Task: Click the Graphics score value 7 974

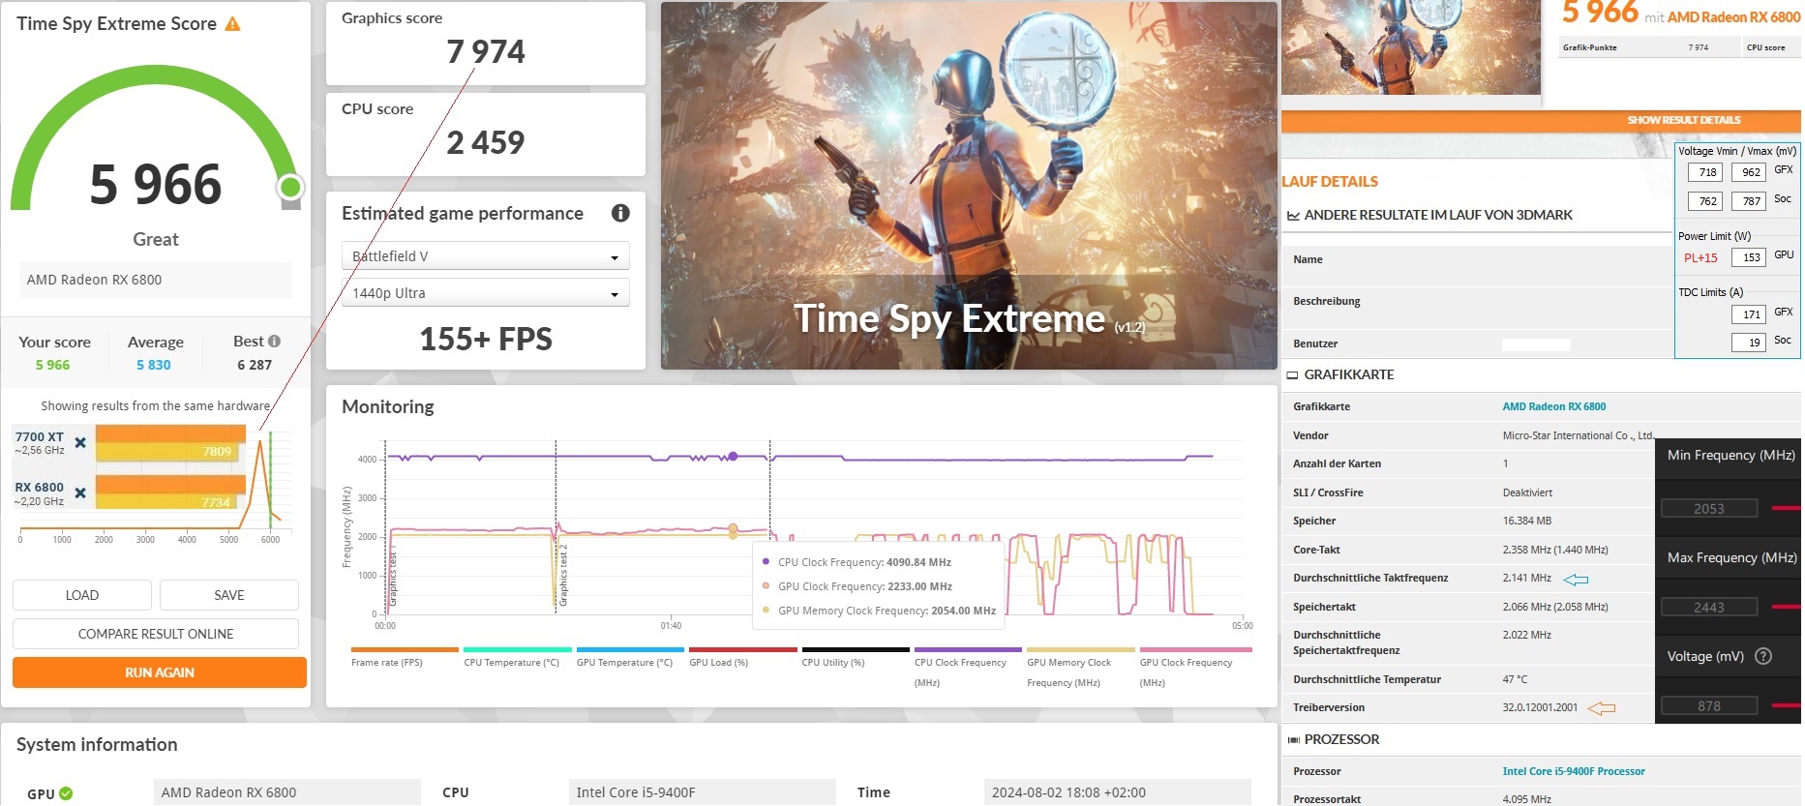Action: [486, 52]
